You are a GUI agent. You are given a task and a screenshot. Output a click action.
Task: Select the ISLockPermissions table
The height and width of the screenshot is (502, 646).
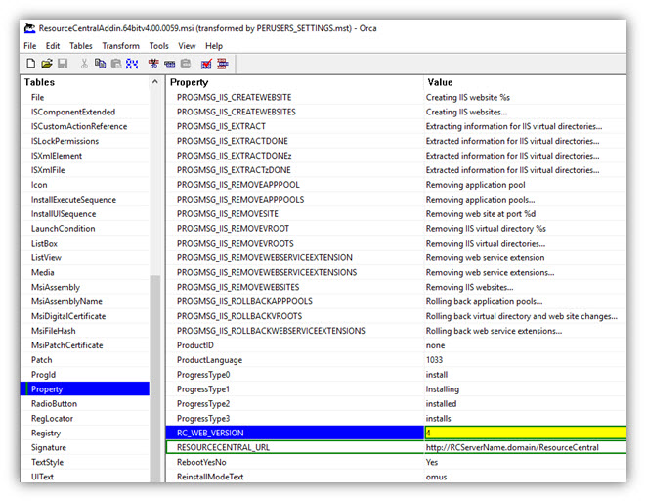tap(65, 141)
